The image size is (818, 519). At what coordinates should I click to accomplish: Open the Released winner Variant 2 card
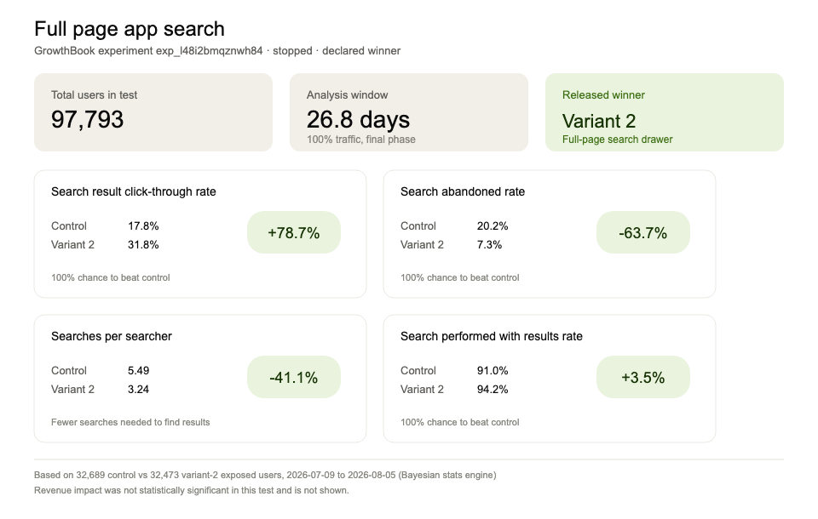pos(665,112)
